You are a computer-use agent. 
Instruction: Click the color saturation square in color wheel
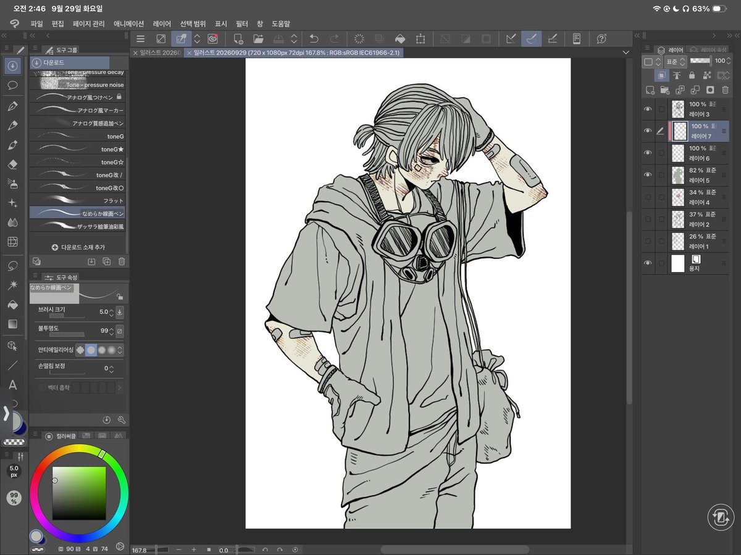(79, 493)
